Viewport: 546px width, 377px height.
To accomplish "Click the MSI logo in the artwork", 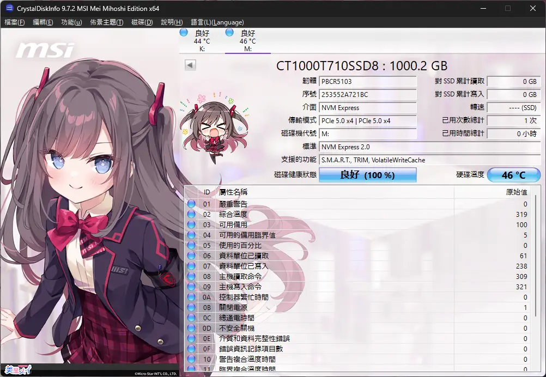I will click(x=45, y=51).
